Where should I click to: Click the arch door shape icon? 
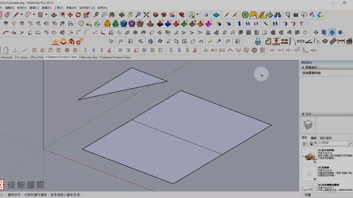click(6, 50)
